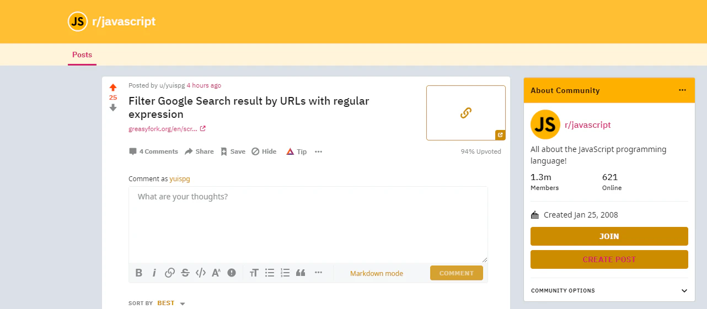The width and height of the screenshot is (707, 309).
Task: Apply heading formatting
Action: click(254, 273)
